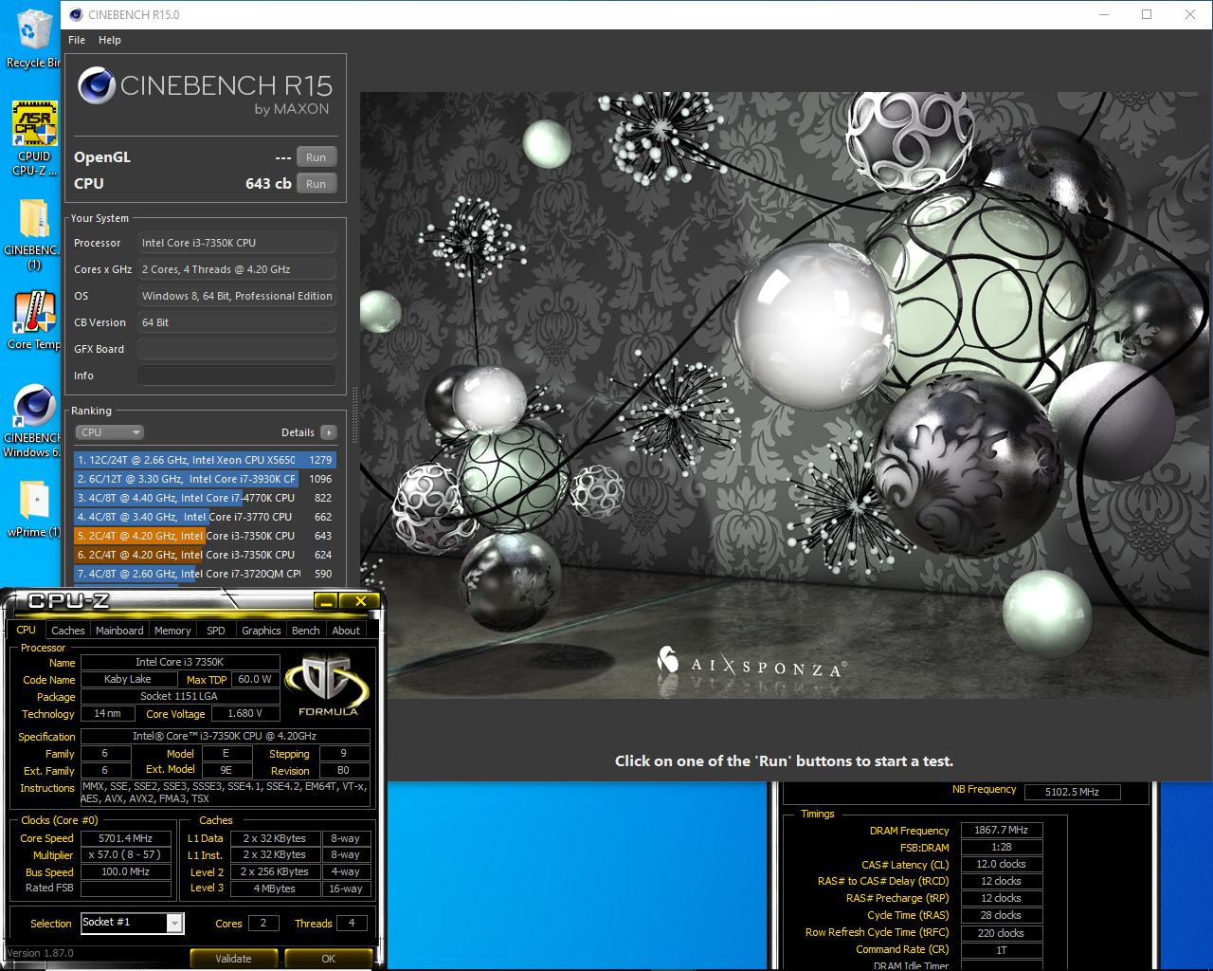The width and height of the screenshot is (1213, 971).
Task: Open the Socket #1 selection dropdown
Action: click(x=133, y=923)
